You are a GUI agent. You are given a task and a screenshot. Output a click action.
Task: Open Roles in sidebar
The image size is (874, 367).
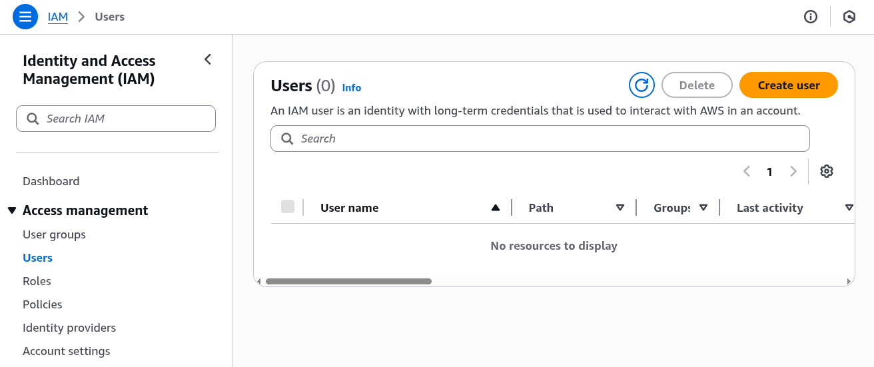[37, 281]
